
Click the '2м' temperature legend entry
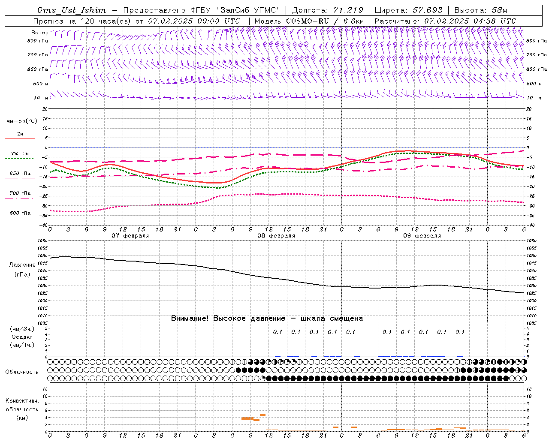point(20,134)
